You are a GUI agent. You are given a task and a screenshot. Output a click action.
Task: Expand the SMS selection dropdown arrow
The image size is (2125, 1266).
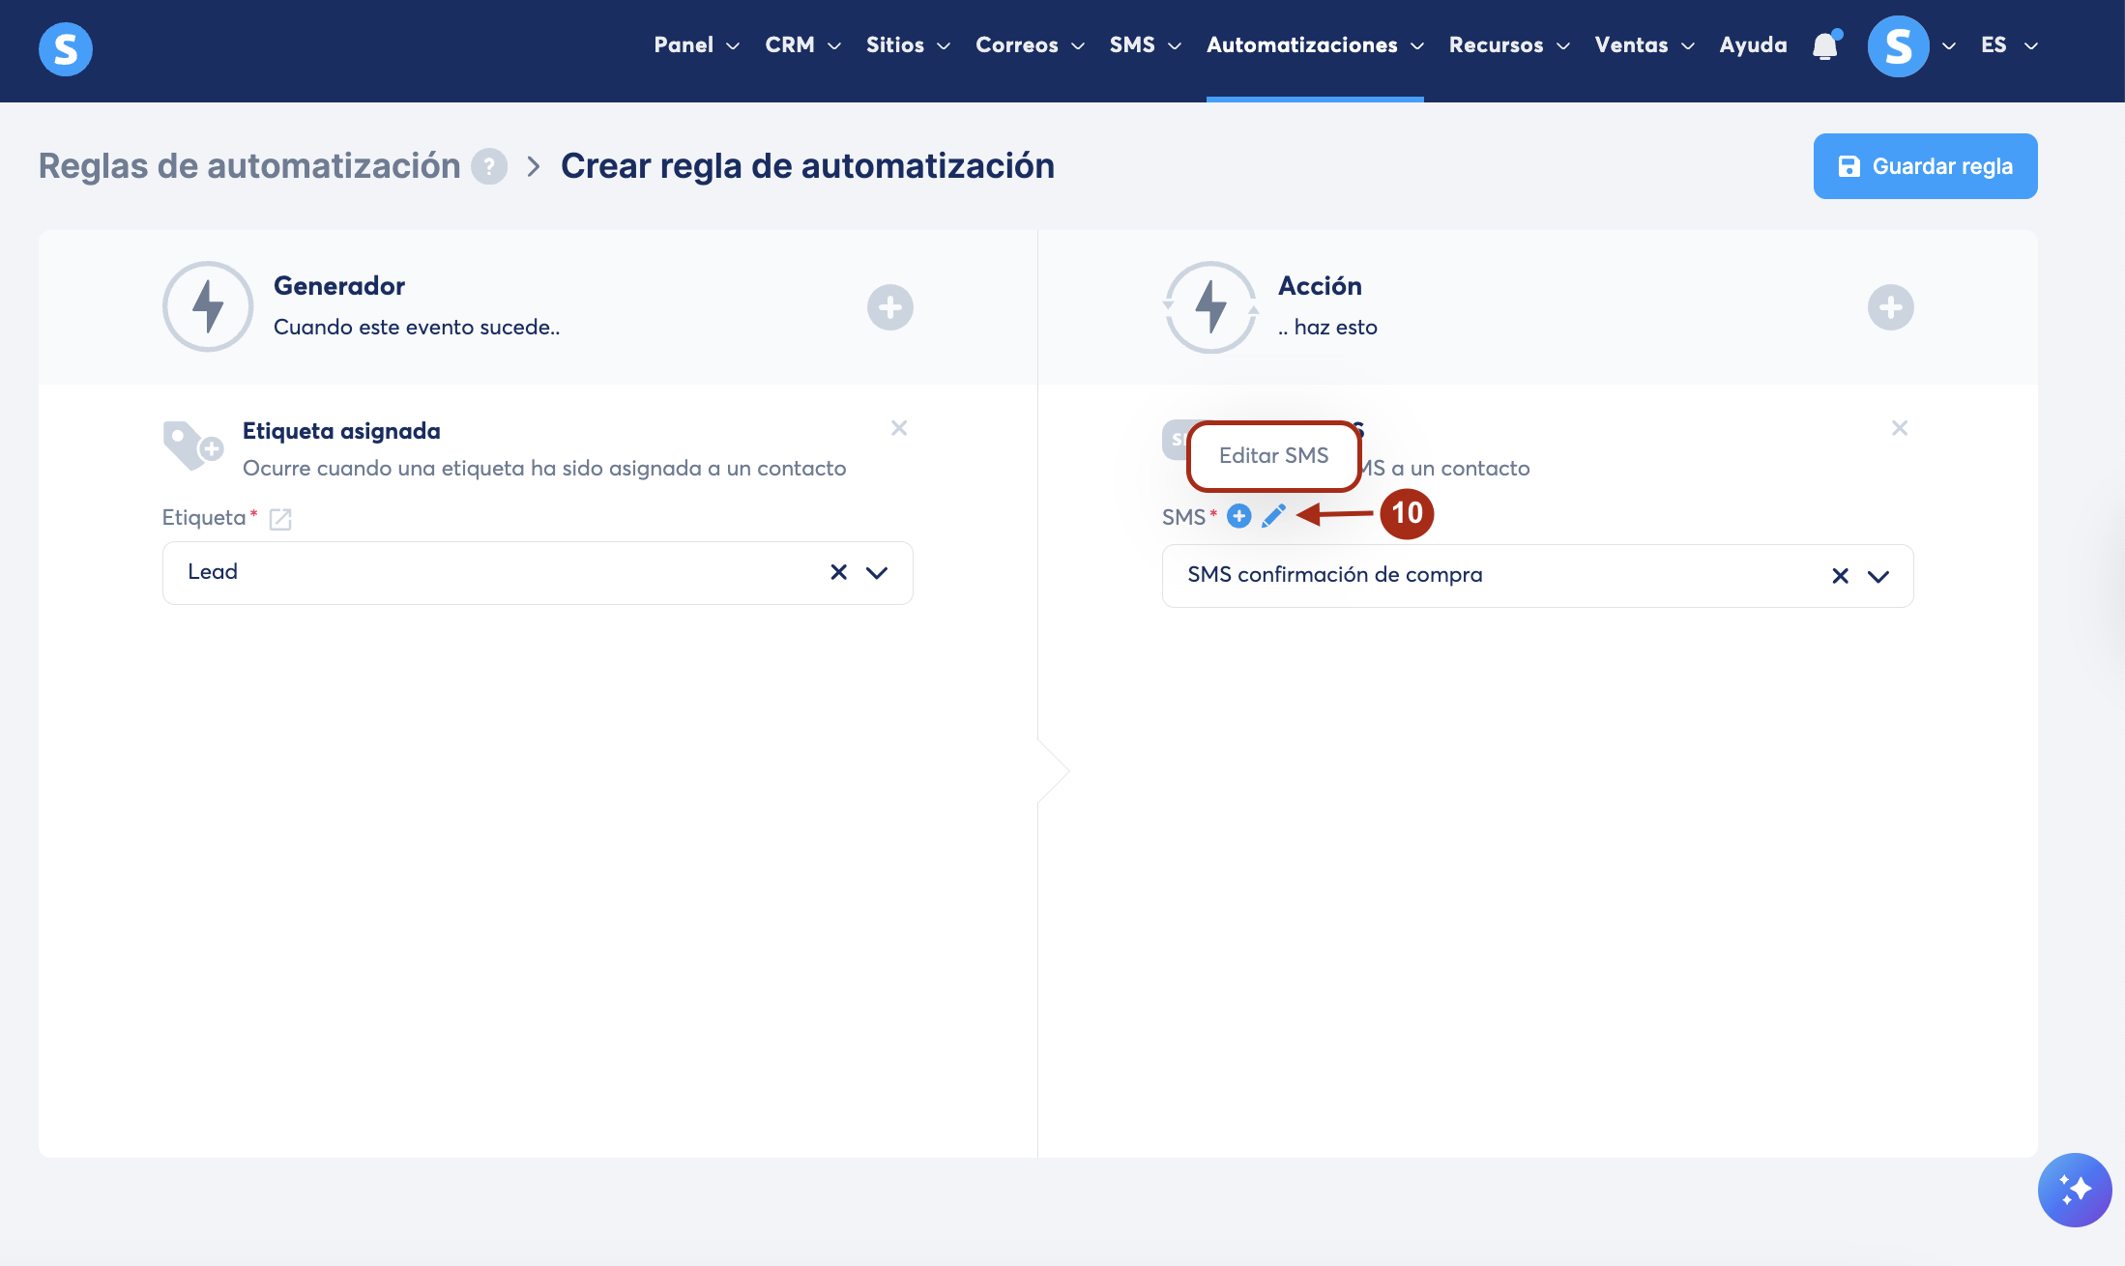pos(1878,576)
